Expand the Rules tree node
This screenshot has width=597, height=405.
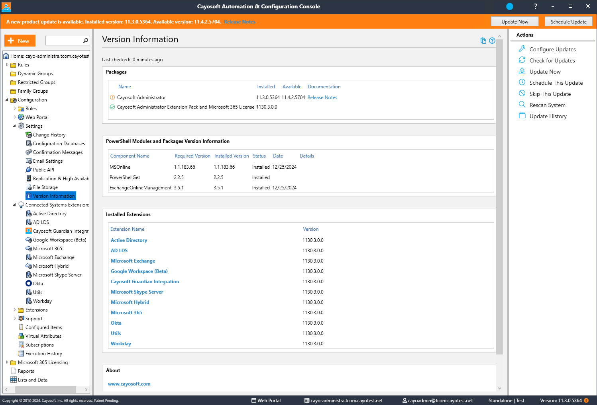click(7, 64)
